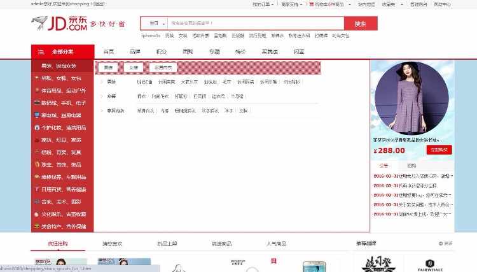This screenshot has height=272, width=477.
Task: Open 品牌 in the navigation bar
Action: [x=135, y=52]
